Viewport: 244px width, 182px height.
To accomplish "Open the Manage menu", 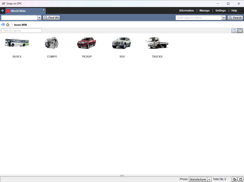I will pos(204,10).
